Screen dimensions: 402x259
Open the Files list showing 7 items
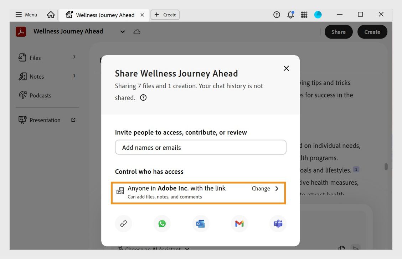[34, 58]
